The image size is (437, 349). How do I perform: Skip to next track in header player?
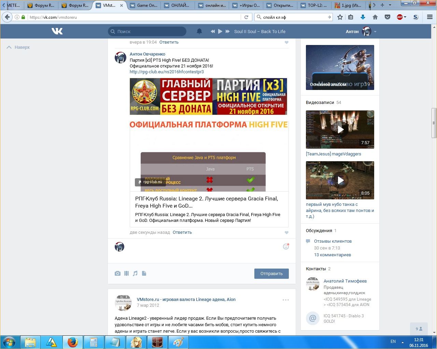click(228, 31)
